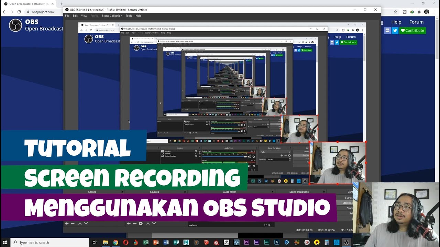Open the Forum link on OBS website
Viewport: 440px width, 247px height.
(x=416, y=22)
